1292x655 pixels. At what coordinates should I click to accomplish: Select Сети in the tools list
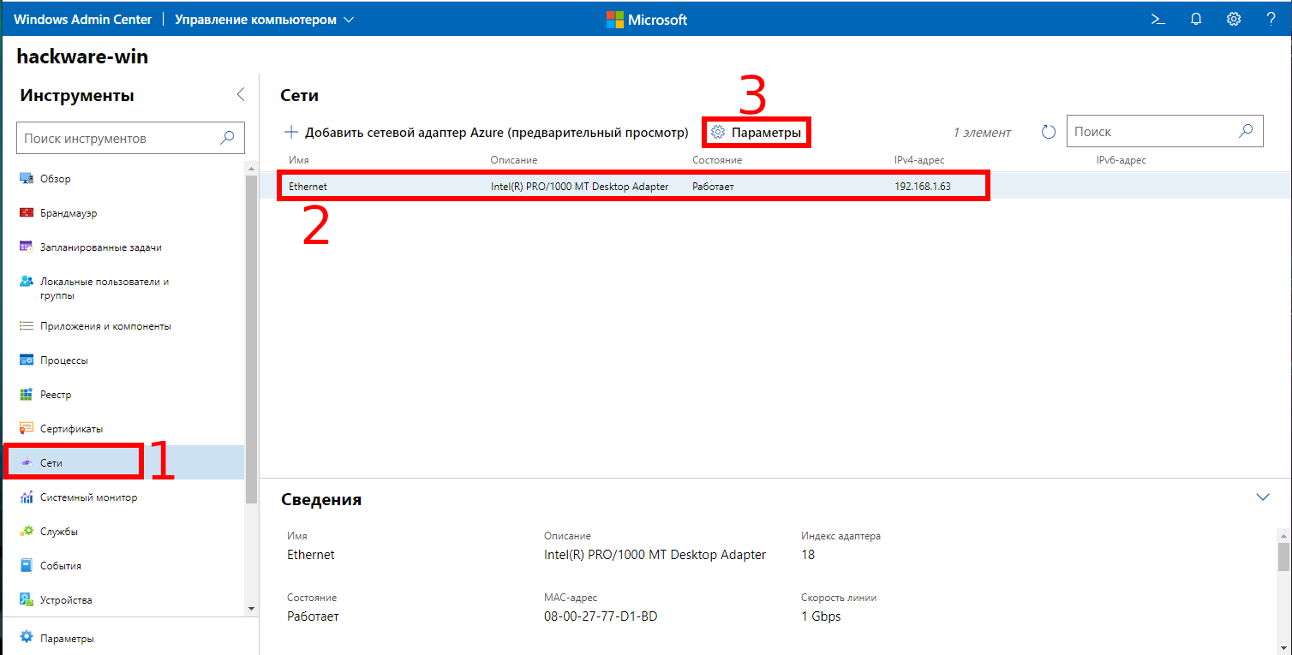click(x=51, y=462)
